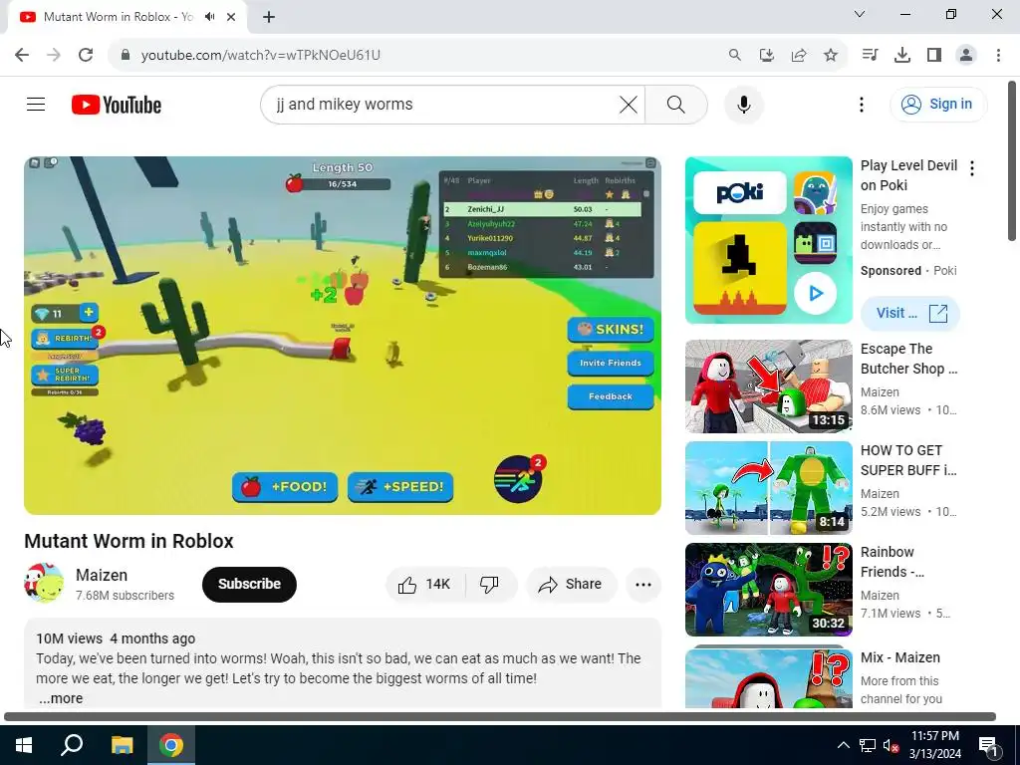Screen dimensions: 1020x765
Task: Open Chrome three-dot menu
Action: tap(998, 55)
